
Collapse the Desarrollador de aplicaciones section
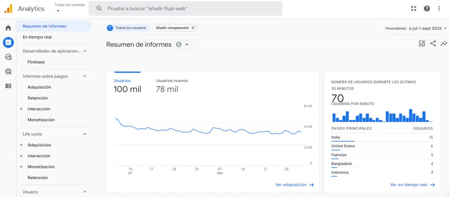click(85, 51)
